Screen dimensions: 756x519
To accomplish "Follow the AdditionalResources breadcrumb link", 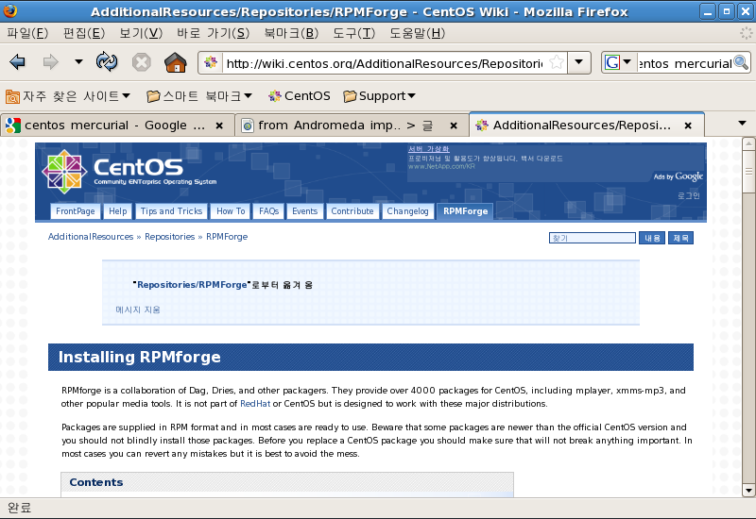I will click(x=91, y=237).
